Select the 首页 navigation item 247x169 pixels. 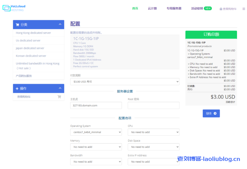coord(135,8)
